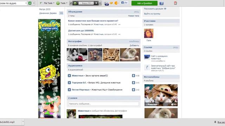
Task: Open the Галя name link
Action: click(149, 41)
